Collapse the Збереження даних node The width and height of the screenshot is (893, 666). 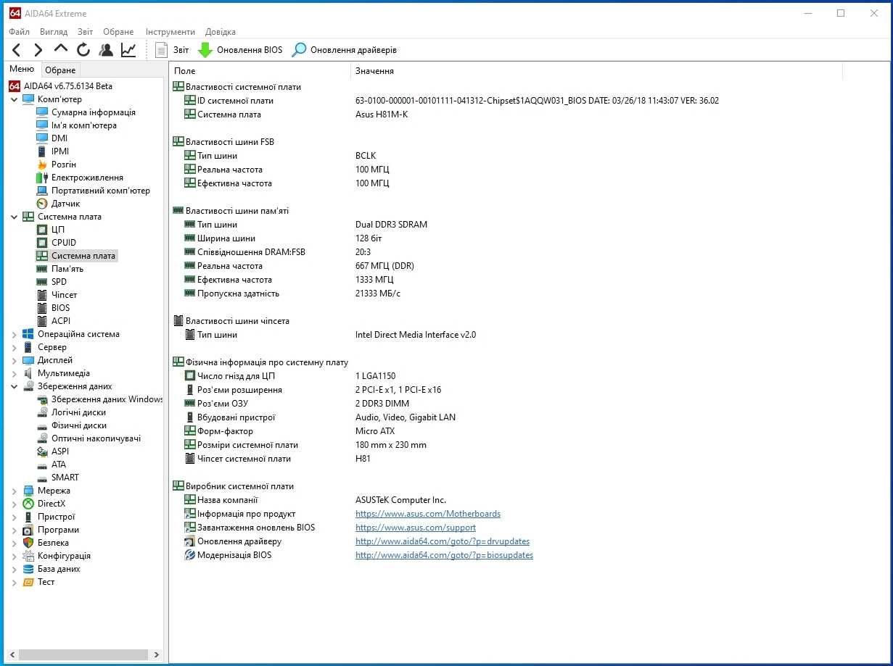pyautogui.click(x=15, y=386)
